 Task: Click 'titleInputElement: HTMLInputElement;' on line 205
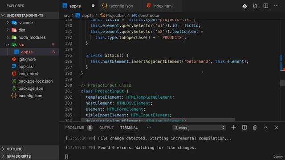(129, 115)
